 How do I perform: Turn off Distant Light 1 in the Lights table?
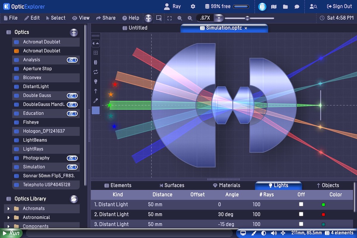click(301, 204)
